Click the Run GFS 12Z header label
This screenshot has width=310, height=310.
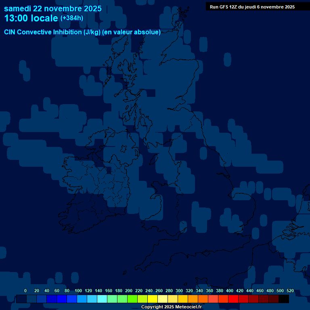pyautogui.click(x=252, y=7)
